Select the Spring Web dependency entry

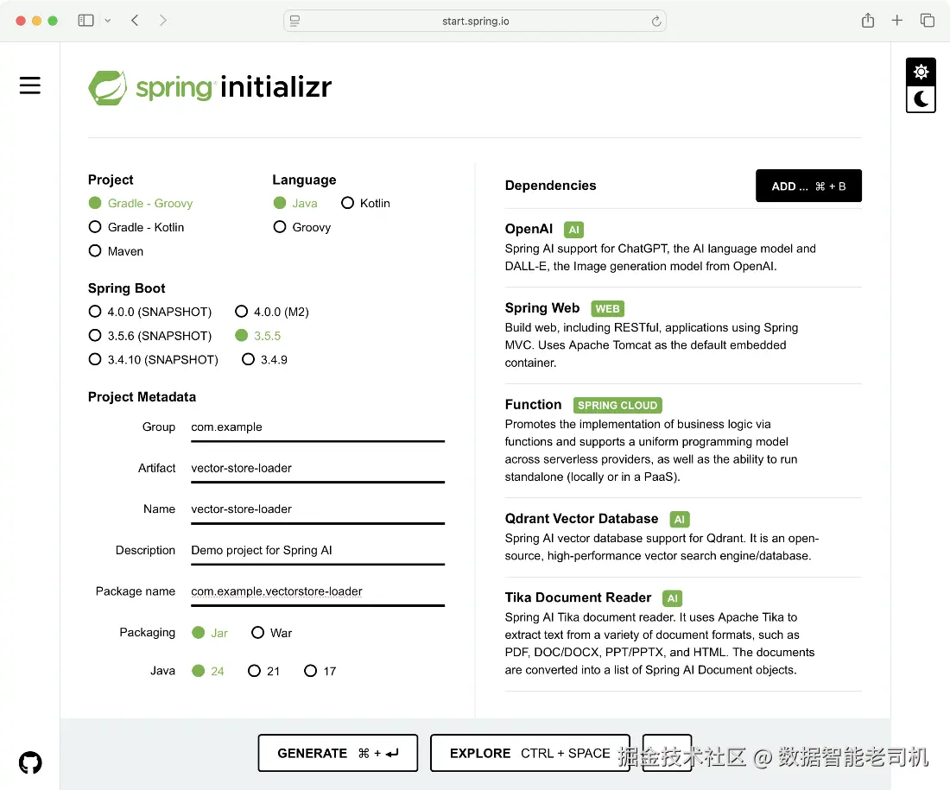pyautogui.click(x=683, y=335)
